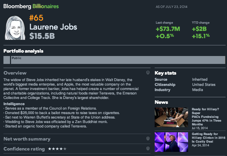This screenshot has height=156, width=227.
Task: Click the News section heading
Action: pos(161,102)
